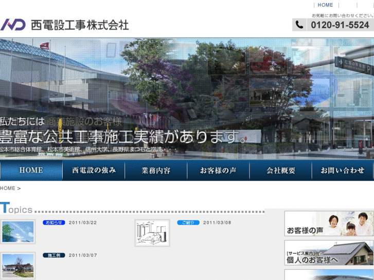Click the ND company logo
The height and width of the screenshot is (280, 374).
point(13,25)
